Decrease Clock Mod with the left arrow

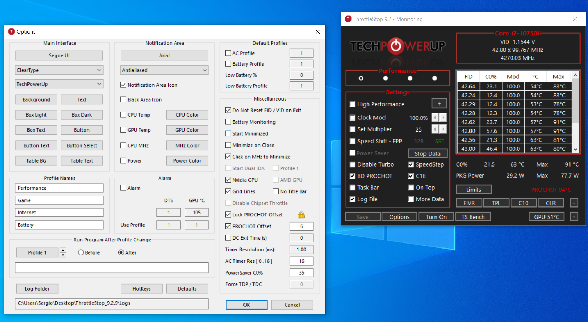point(435,118)
